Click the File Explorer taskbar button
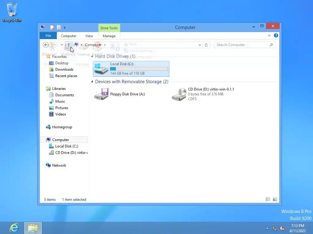The image size is (313, 234). pyautogui.click(x=33, y=228)
